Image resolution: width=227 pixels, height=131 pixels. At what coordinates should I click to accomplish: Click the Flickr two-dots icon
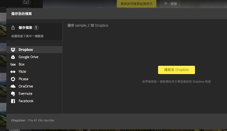(13, 72)
